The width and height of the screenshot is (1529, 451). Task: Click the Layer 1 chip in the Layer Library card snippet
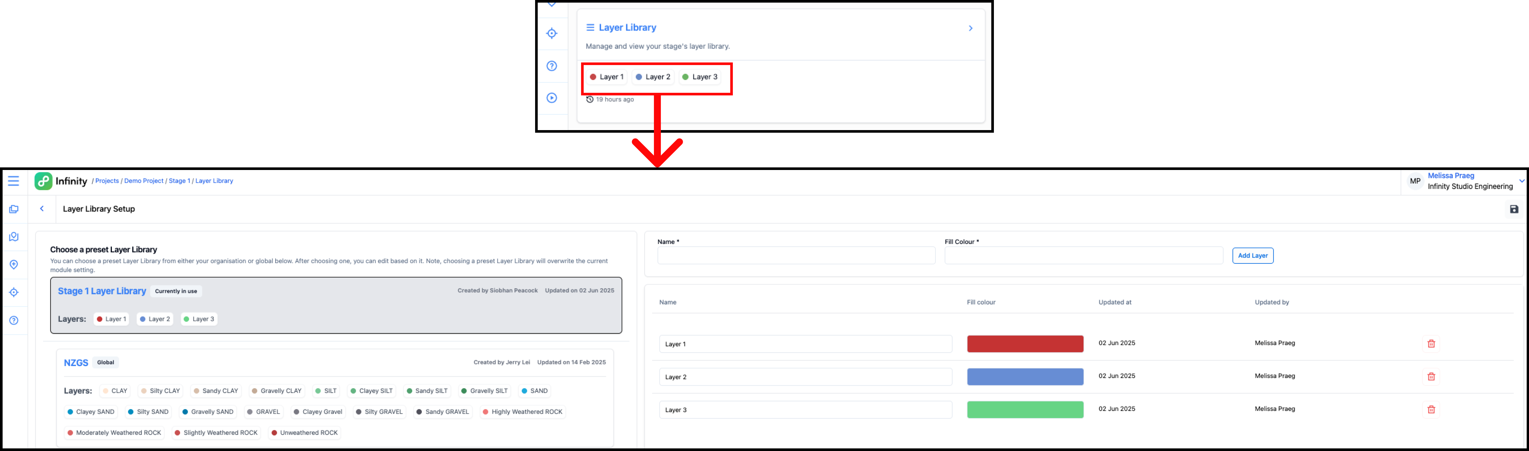[607, 77]
